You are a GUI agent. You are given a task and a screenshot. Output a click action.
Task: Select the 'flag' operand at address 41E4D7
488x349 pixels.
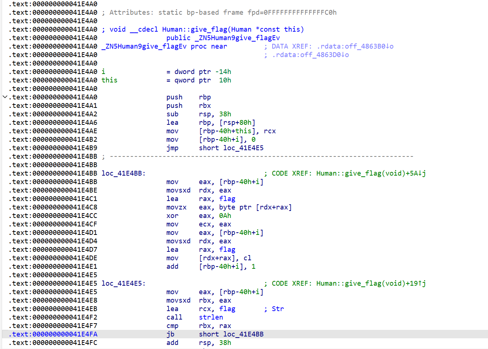tap(227, 250)
